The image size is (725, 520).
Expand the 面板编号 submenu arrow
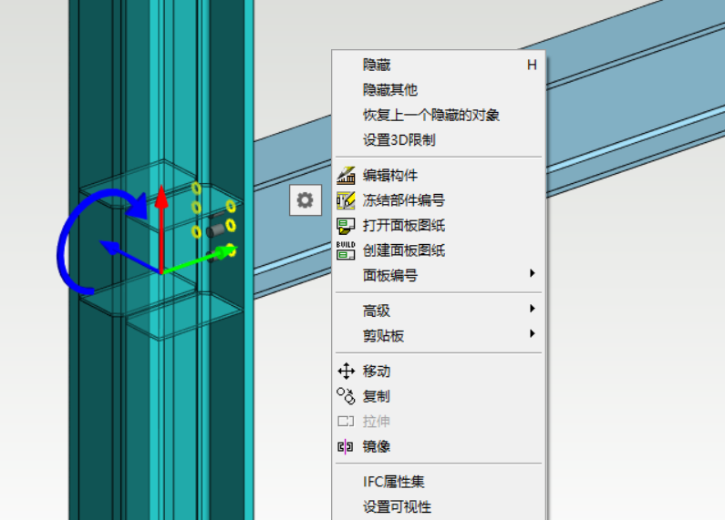coord(533,273)
